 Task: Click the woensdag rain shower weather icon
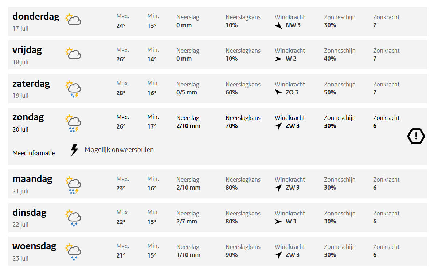73,252
